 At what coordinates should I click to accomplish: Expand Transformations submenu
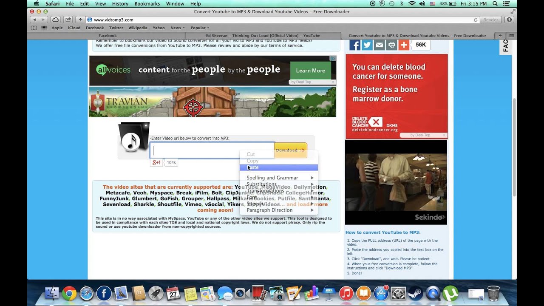coord(279,191)
